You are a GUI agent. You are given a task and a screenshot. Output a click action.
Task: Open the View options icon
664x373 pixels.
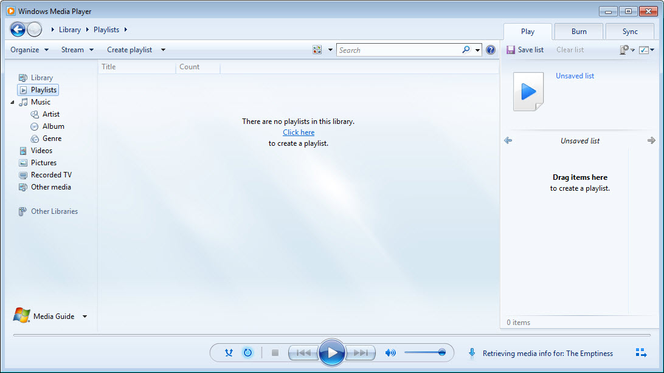coord(317,50)
